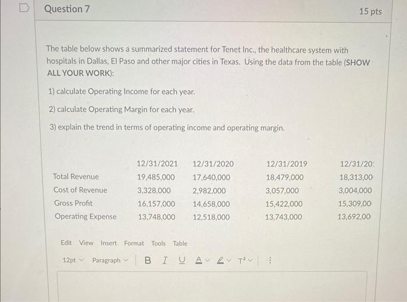Apply bold formatting with the B button
The height and width of the screenshot is (302, 407).
point(148,260)
